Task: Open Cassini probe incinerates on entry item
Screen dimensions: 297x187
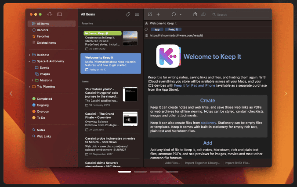Action: [111, 147]
